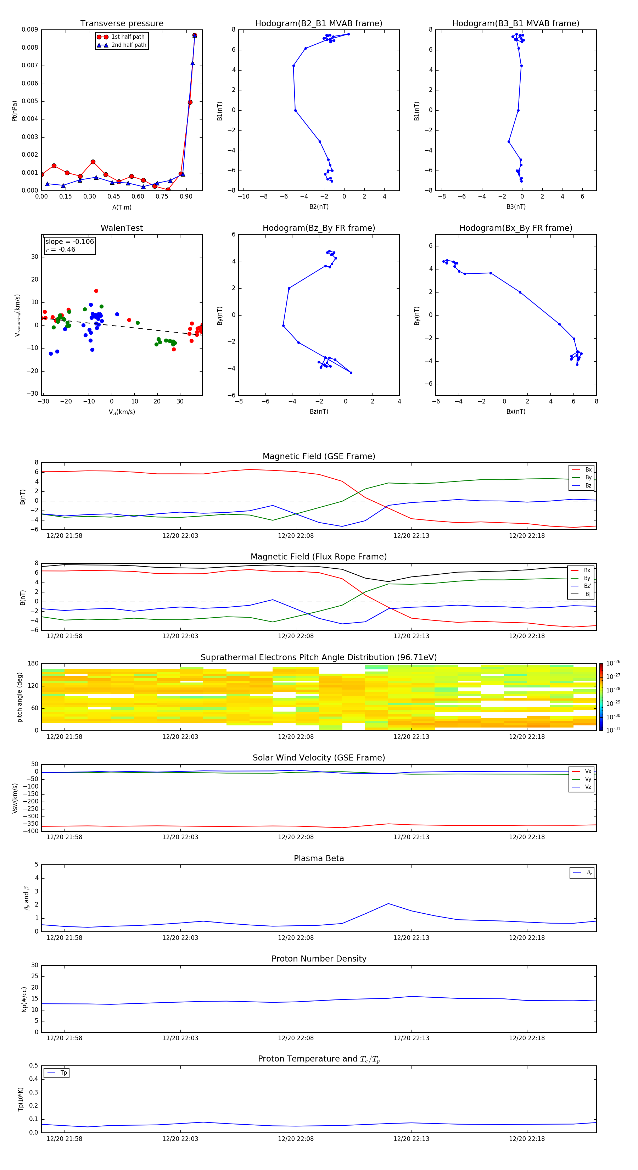
Task: Click the "Plasma Beta" plot title
Action: (x=319, y=859)
